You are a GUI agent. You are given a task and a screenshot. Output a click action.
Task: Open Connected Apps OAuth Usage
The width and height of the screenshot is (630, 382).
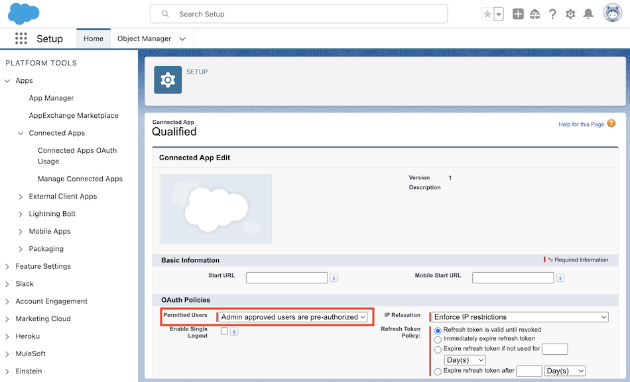pos(77,156)
